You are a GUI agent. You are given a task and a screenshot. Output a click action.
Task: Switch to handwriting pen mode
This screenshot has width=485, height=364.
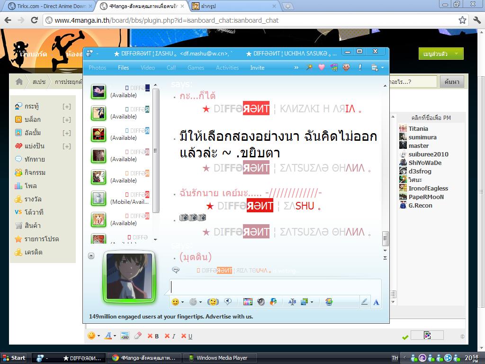(364, 302)
